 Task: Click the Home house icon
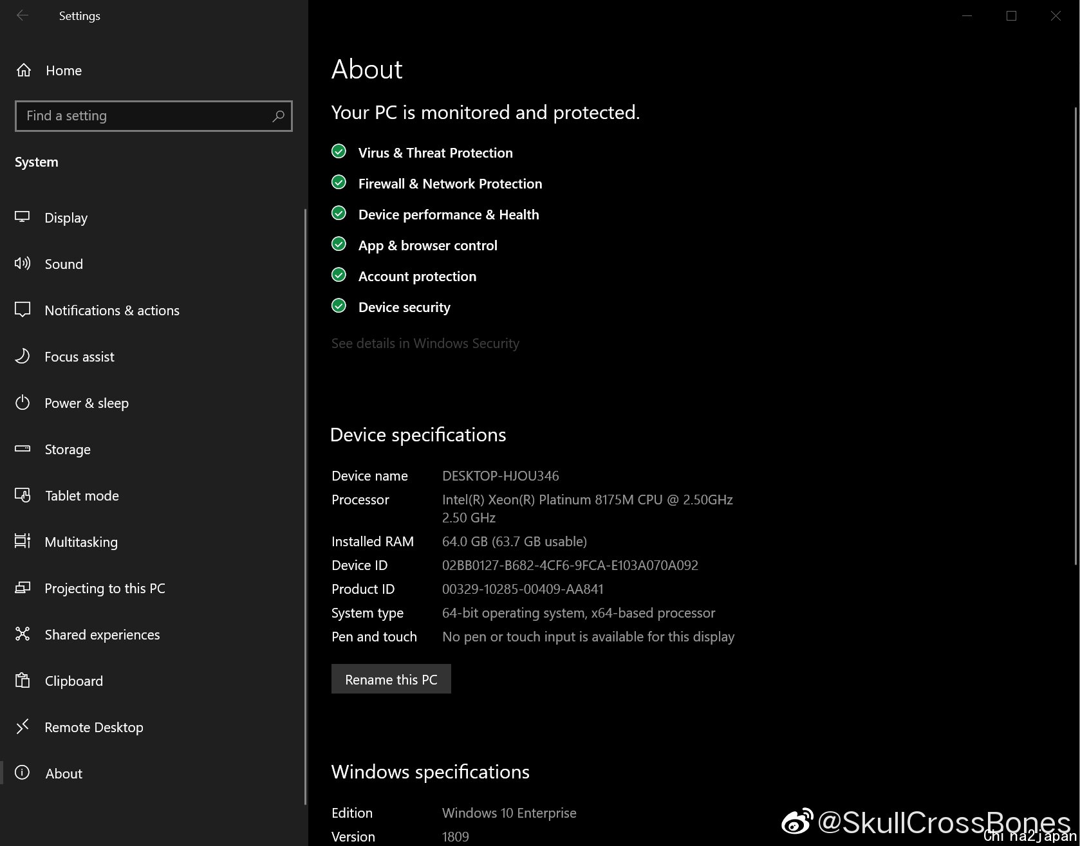pyautogui.click(x=24, y=70)
